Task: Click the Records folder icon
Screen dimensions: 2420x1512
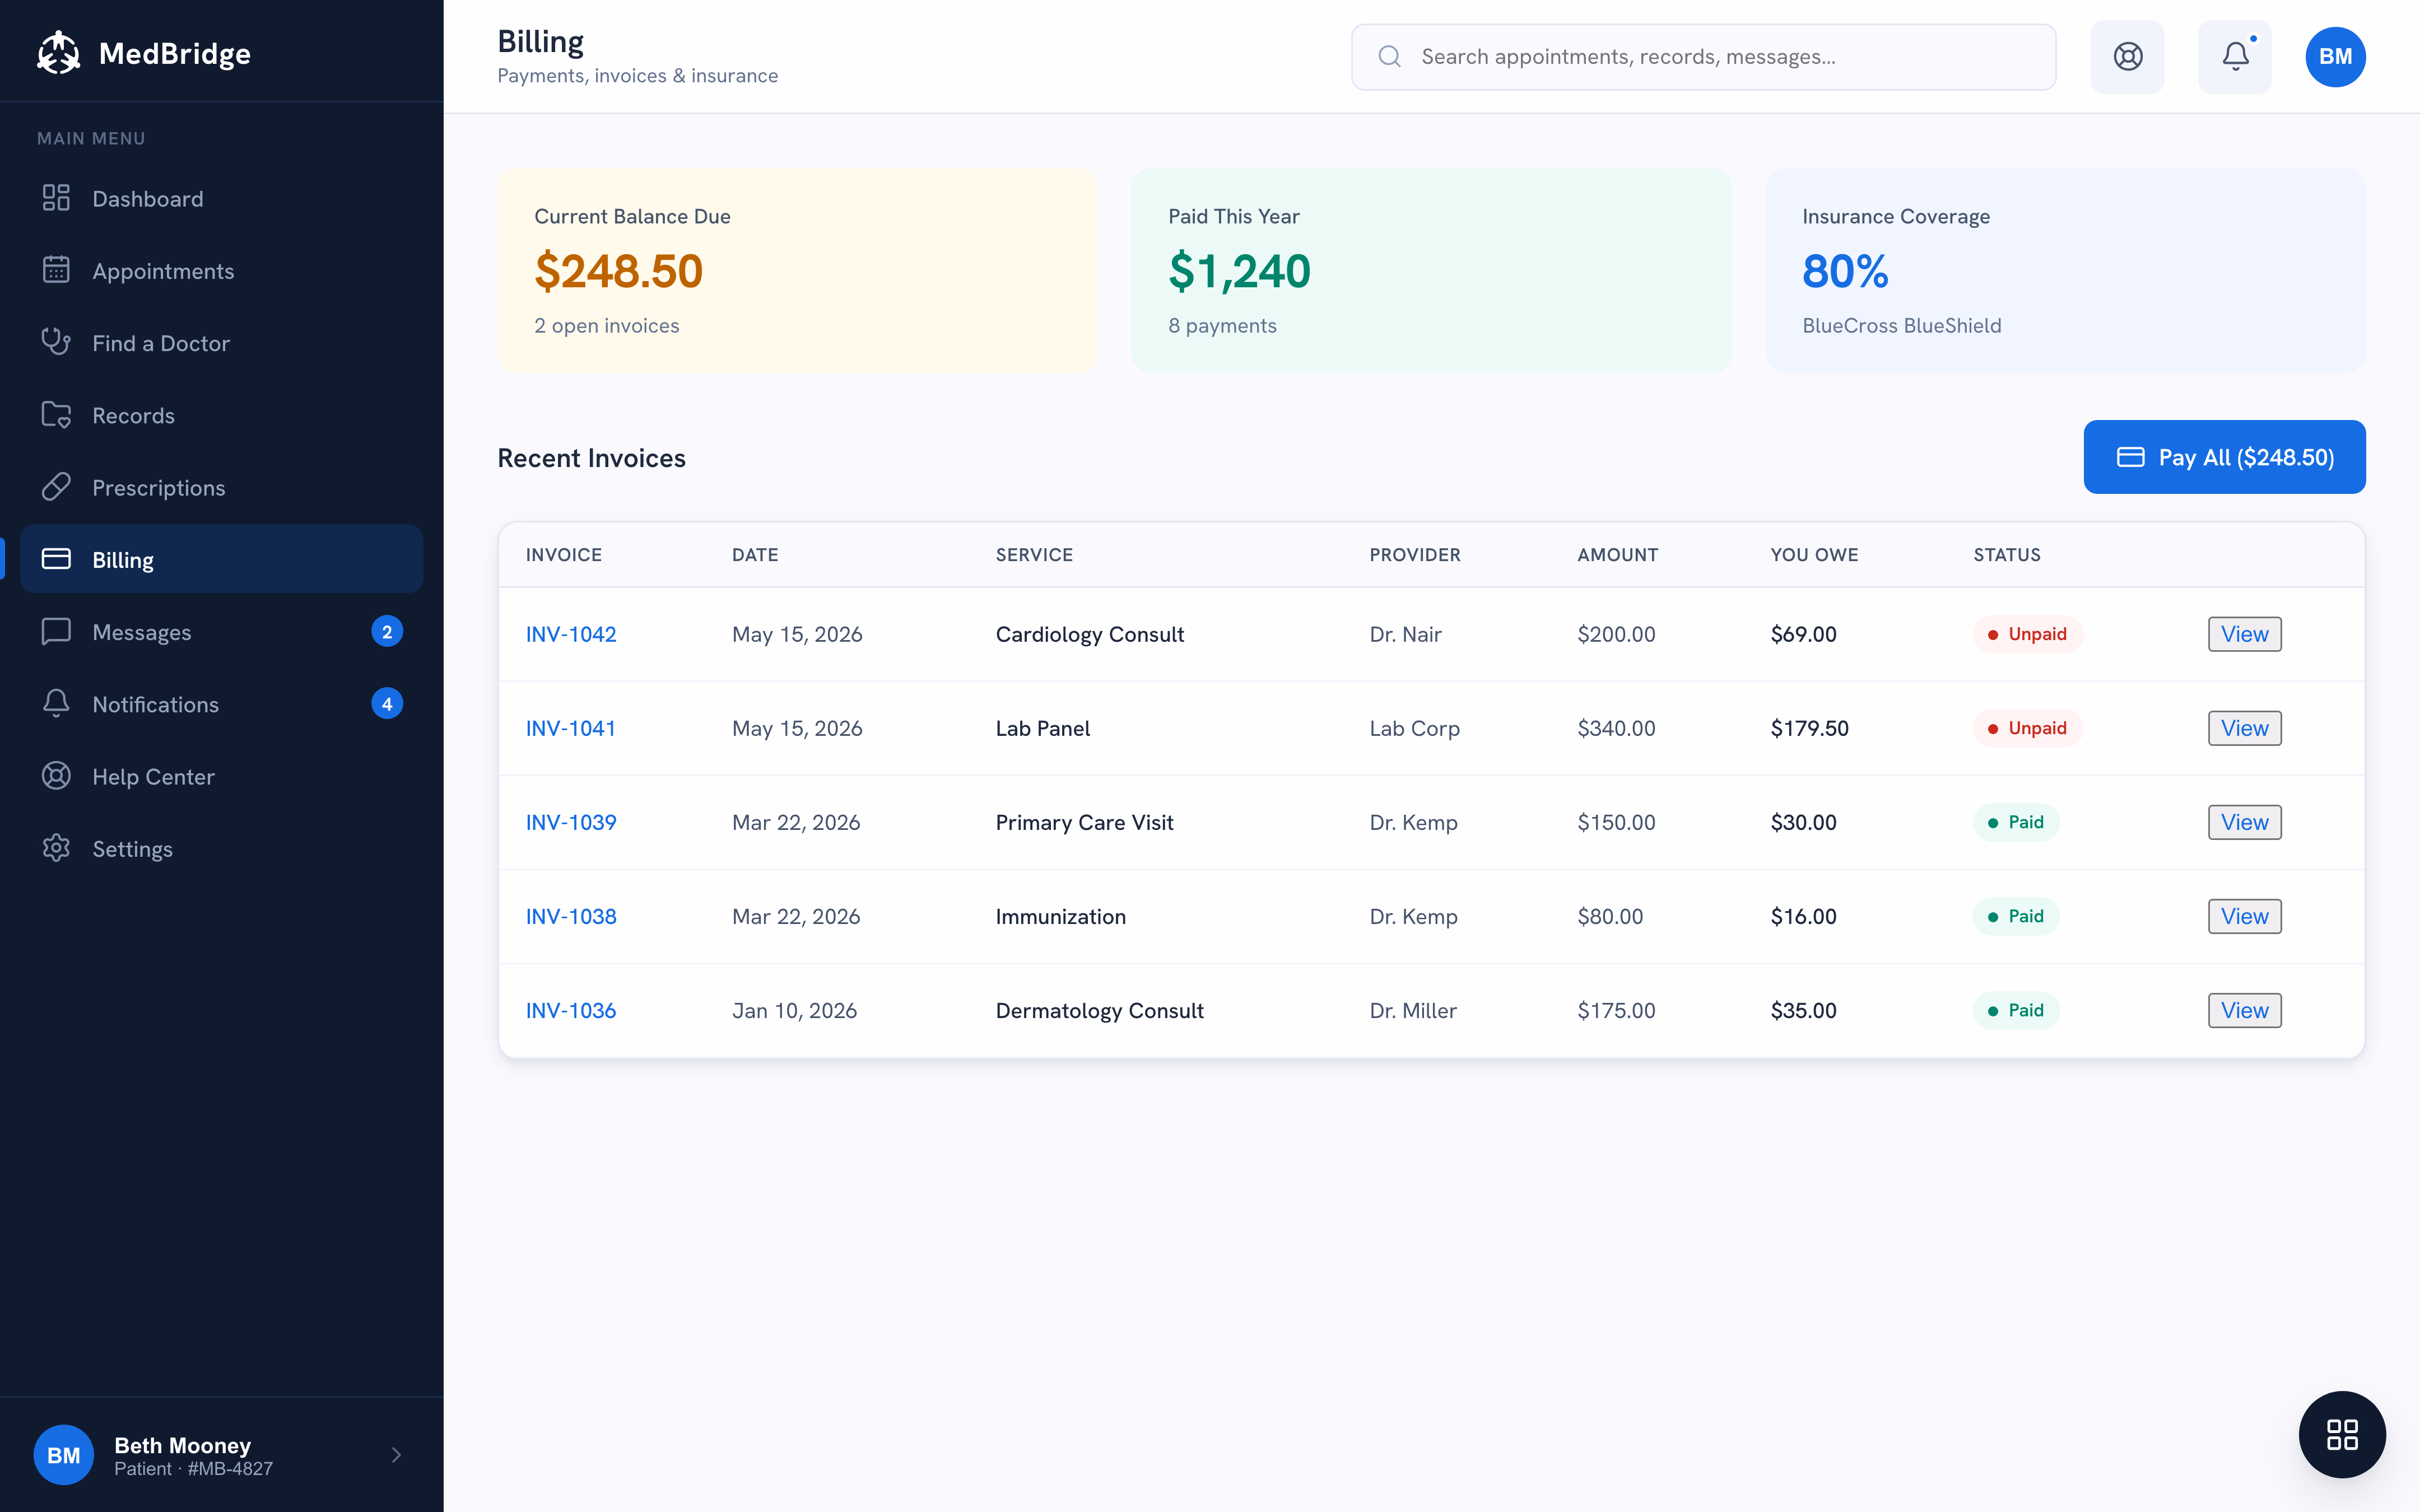Action: coord(56,415)
